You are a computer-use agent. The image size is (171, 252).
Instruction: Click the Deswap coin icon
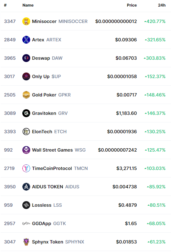[26, 58]
